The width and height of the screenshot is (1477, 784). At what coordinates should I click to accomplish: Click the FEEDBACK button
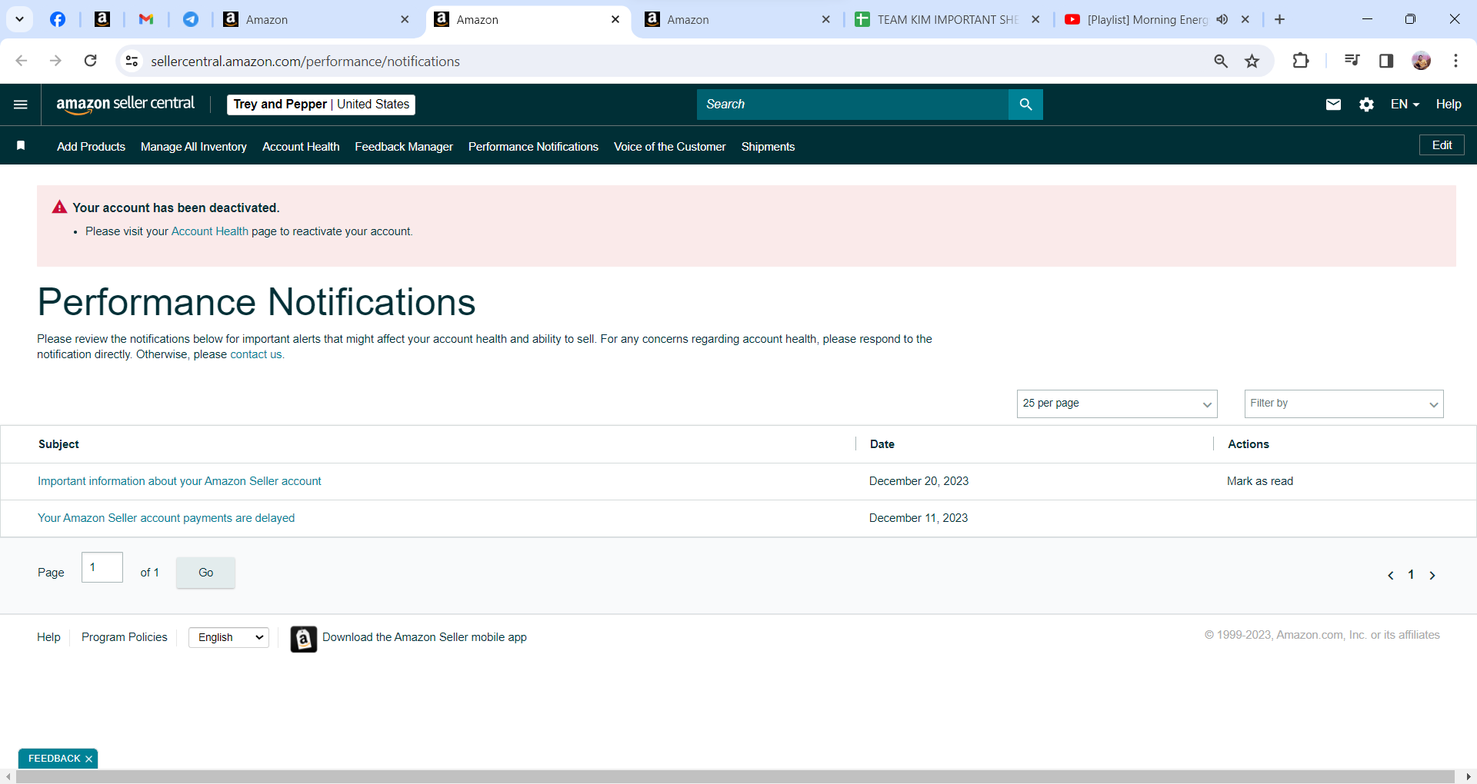[x=54, y=759]
